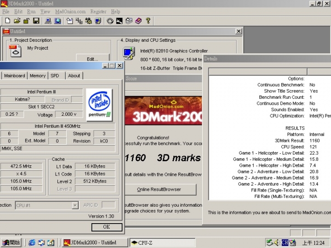Click the Intel Inside Pentium III logo

(99, 105)
